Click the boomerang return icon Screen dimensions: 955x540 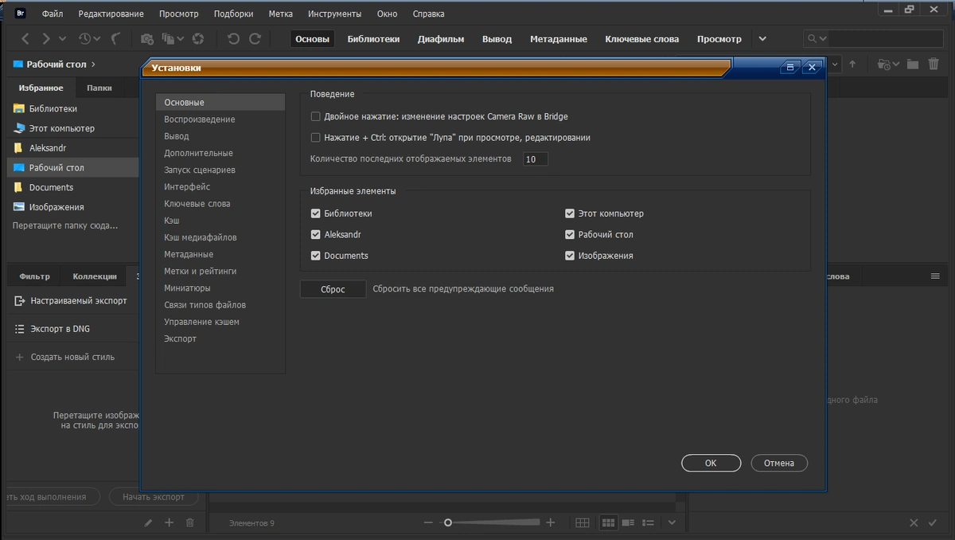click(116, 38)
